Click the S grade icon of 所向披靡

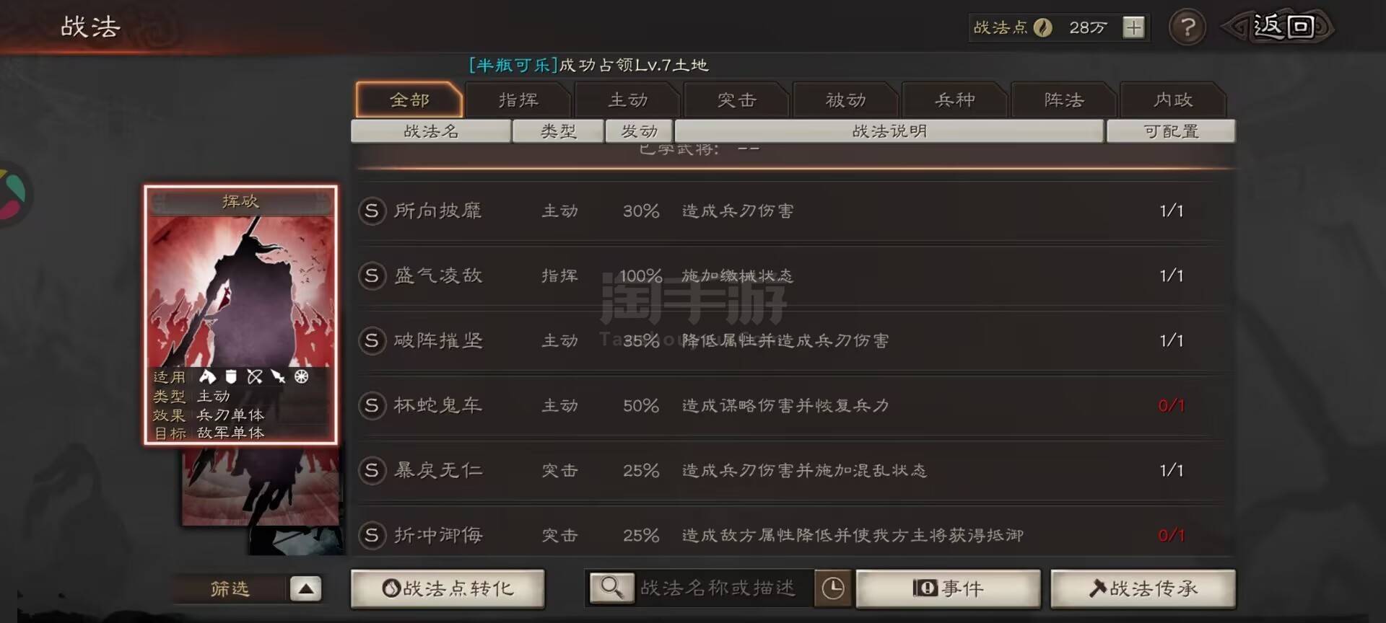pos(372,211)
